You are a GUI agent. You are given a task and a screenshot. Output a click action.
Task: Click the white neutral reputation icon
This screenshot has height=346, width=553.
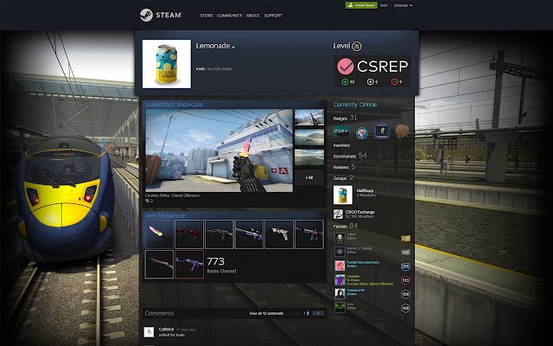[x=370, y=82]
